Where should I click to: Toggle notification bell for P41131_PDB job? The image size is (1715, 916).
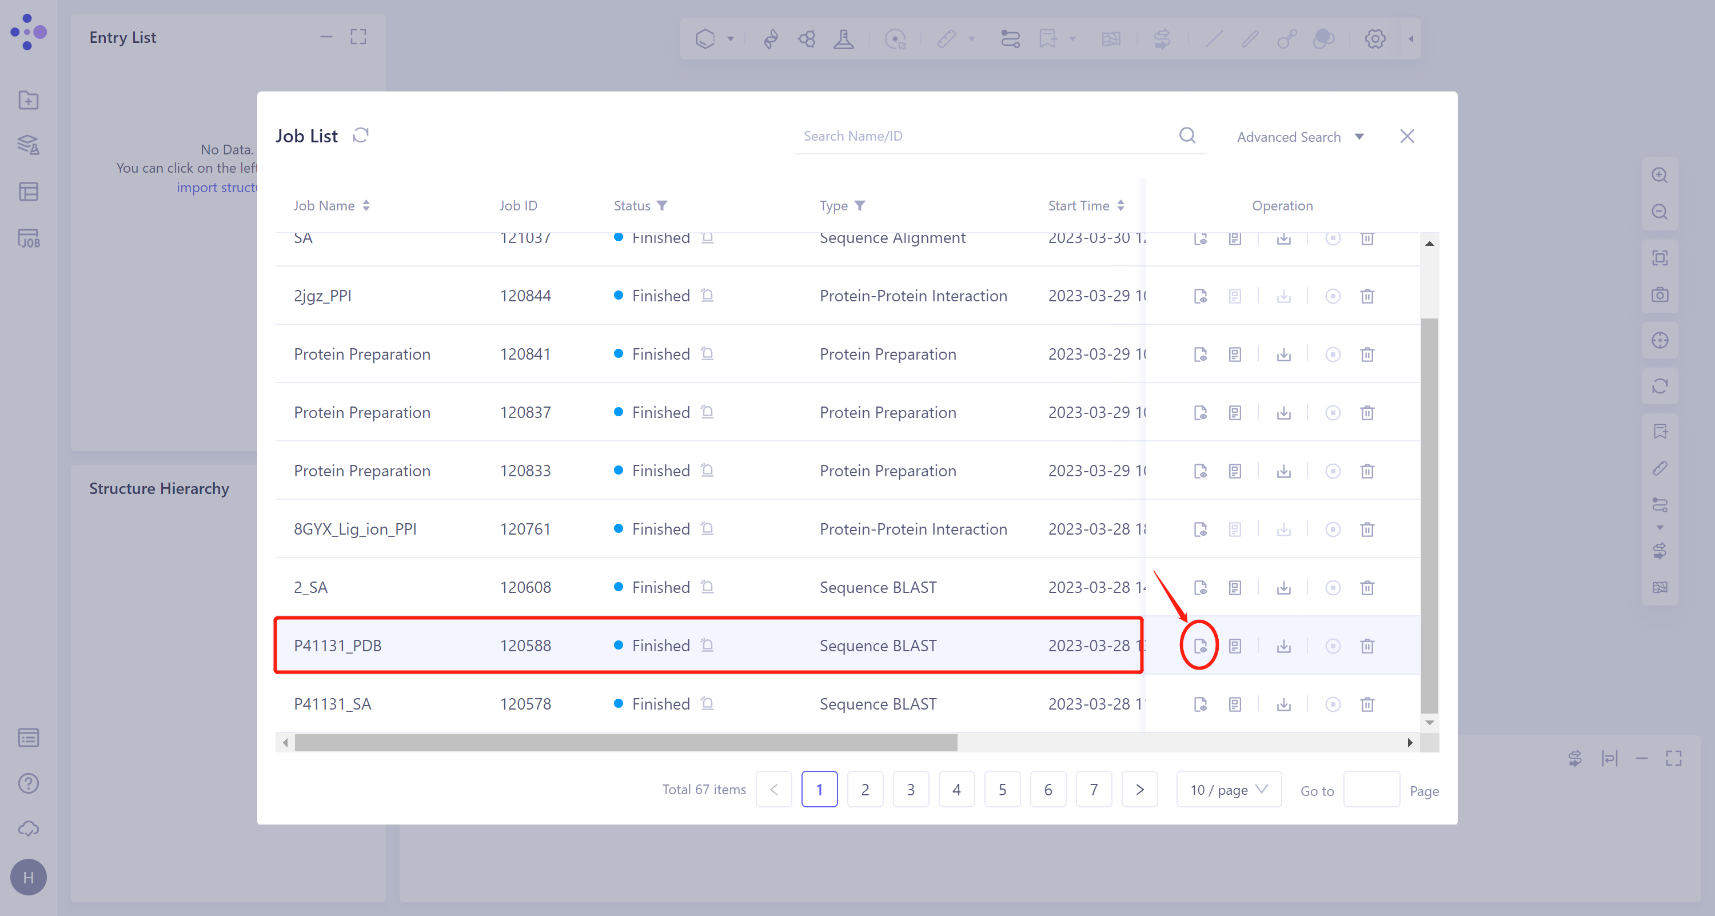(707, 645)
